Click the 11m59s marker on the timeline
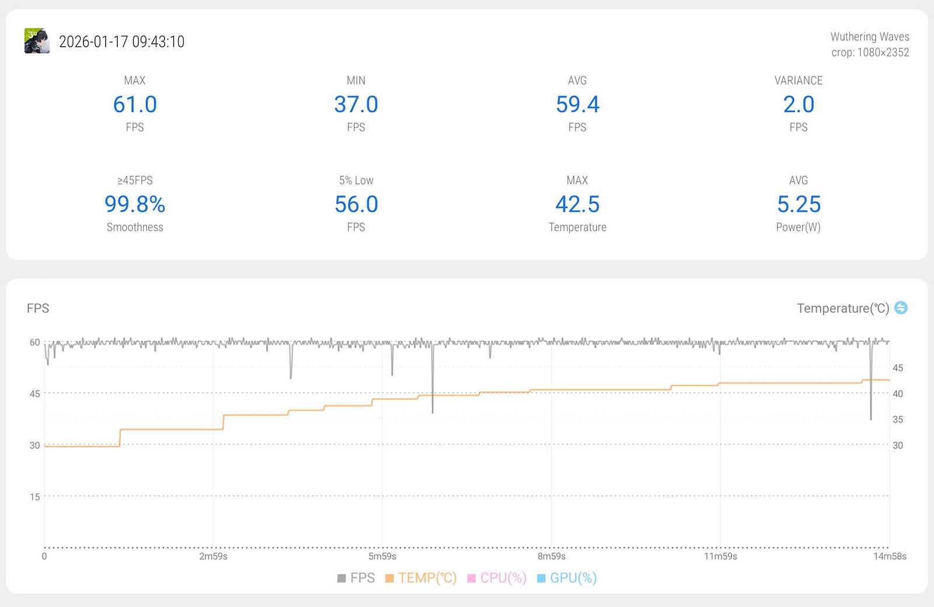The width and height of the screenshot is (934, 607). [720, 556]
